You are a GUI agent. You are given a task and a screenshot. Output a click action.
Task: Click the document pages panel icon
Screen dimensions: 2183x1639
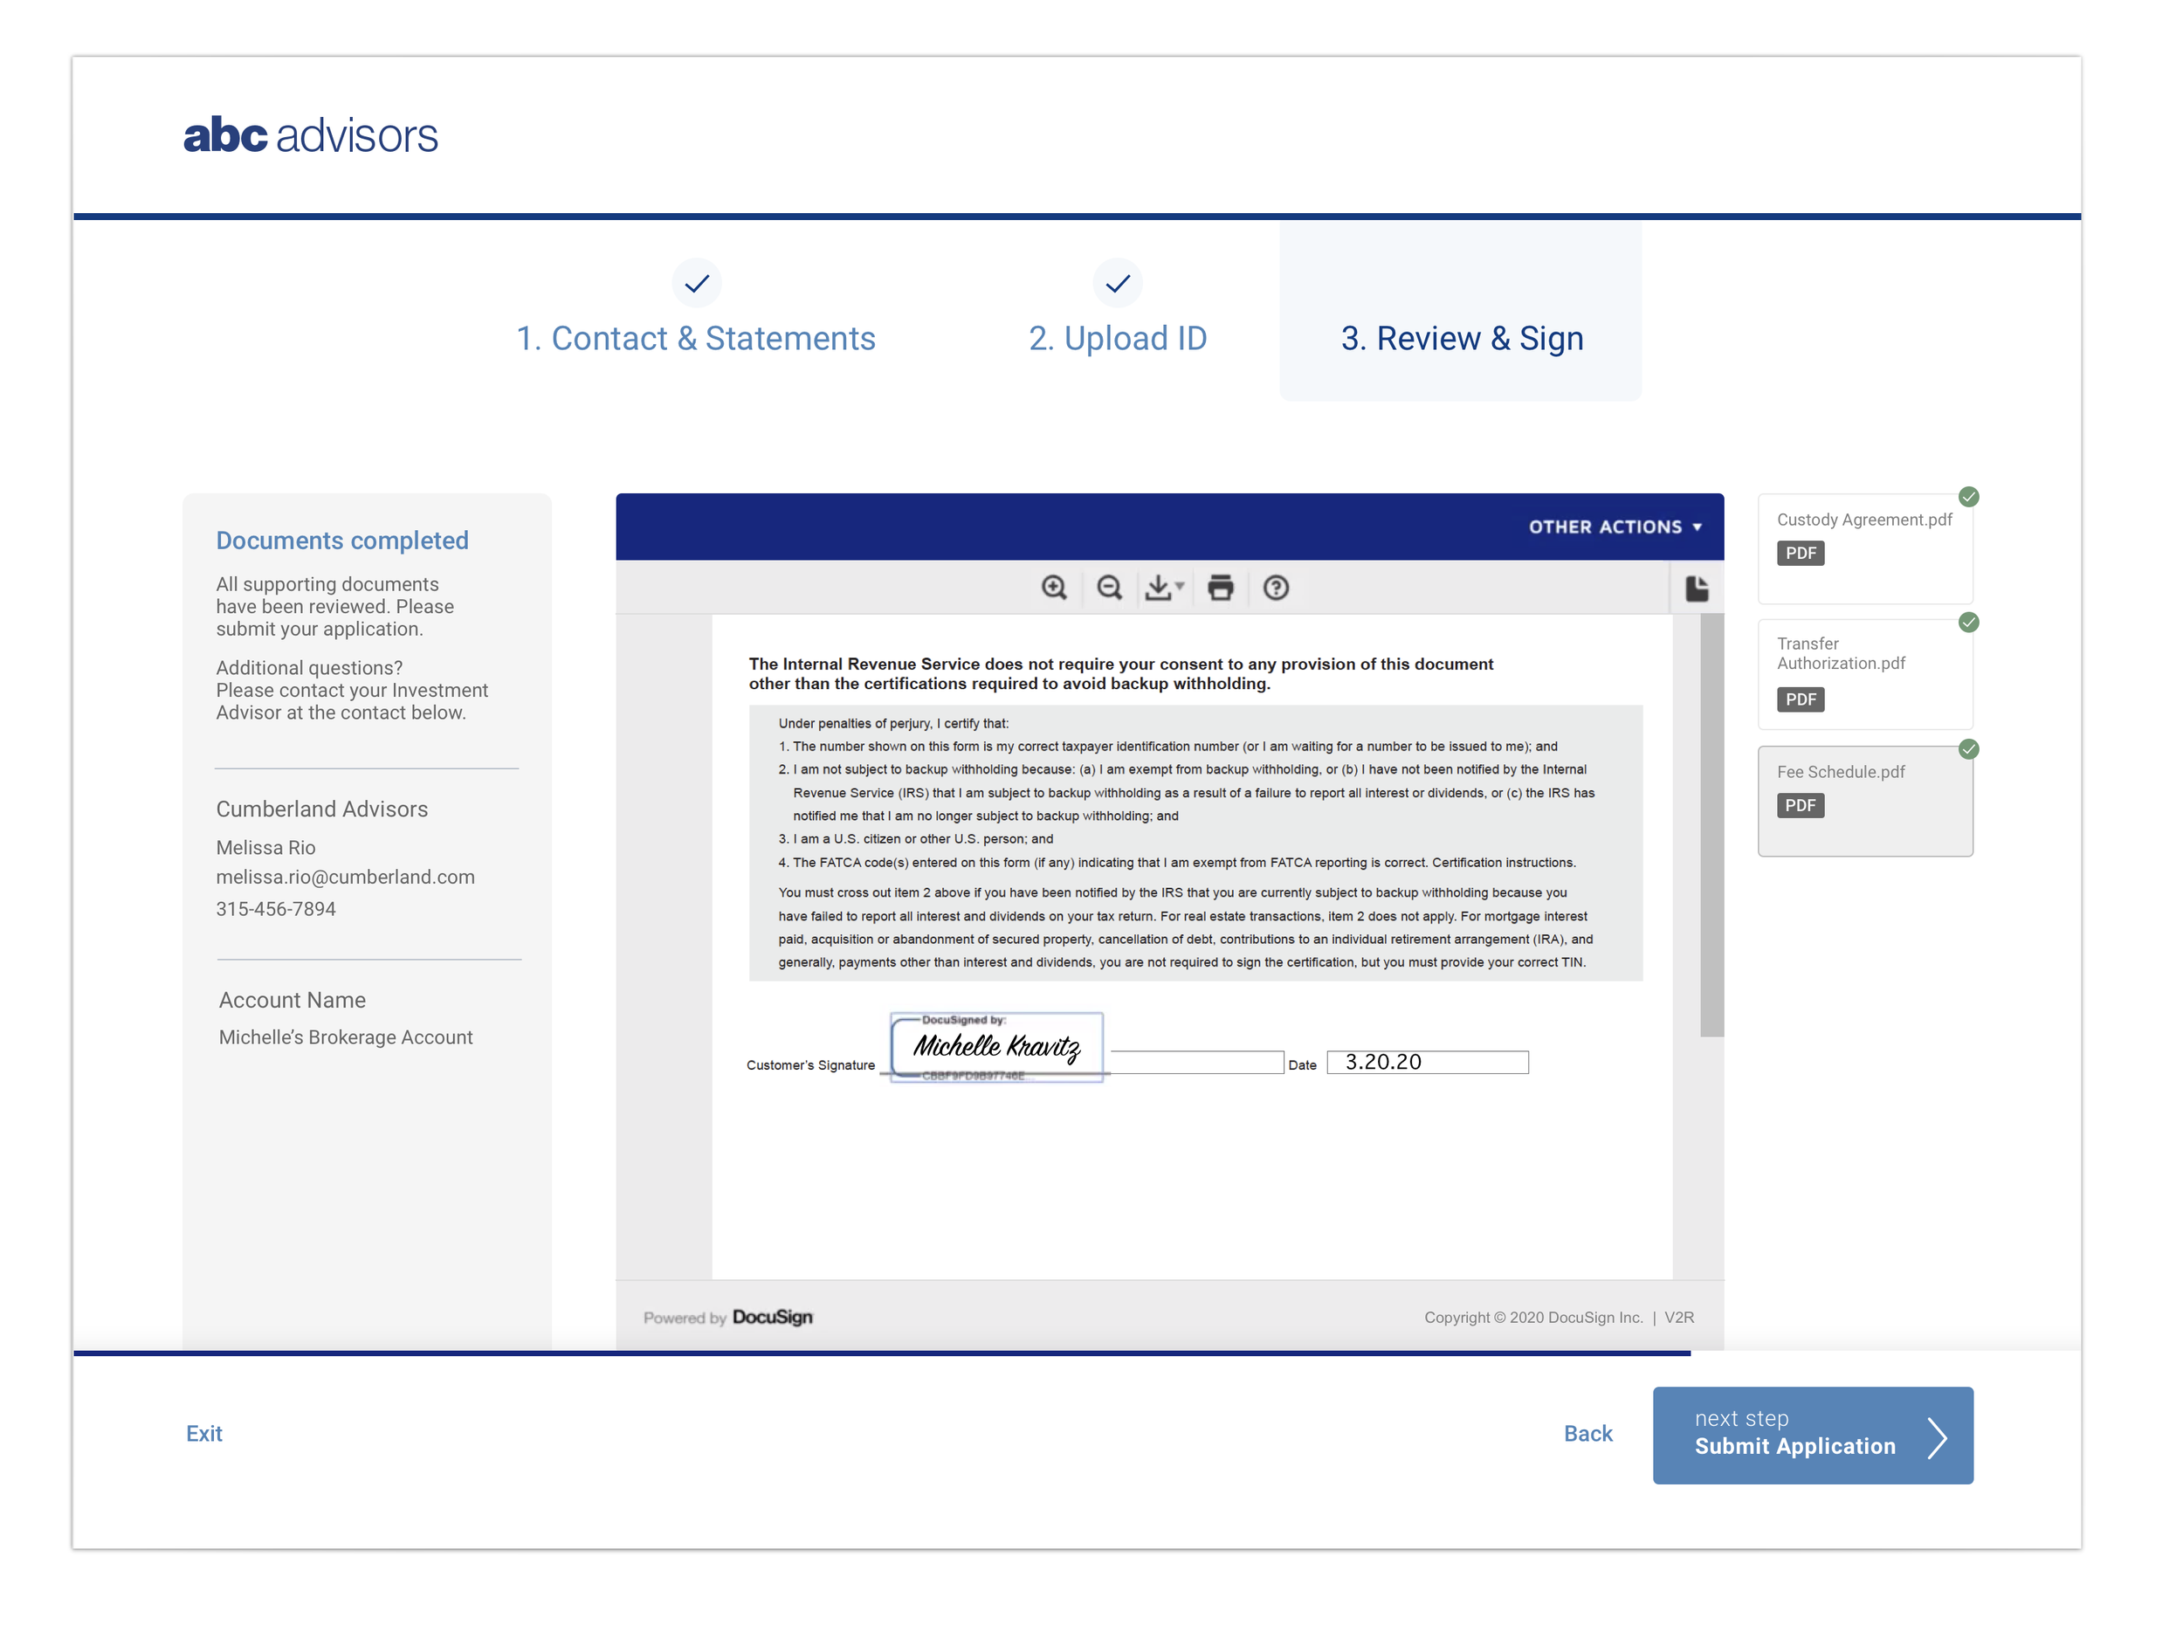click(x=1697, y=589)
